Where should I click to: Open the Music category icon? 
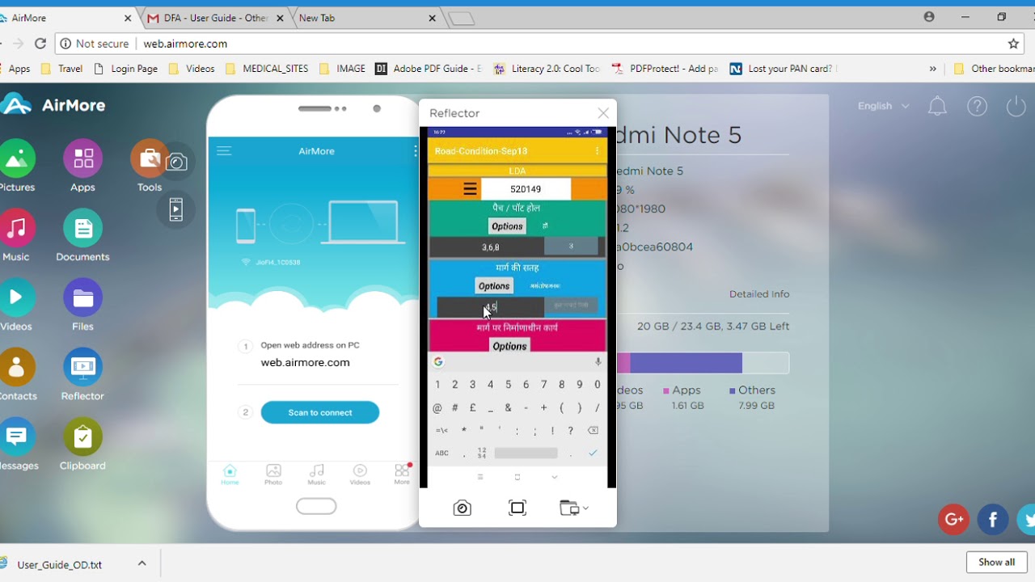tap(16, 228)
